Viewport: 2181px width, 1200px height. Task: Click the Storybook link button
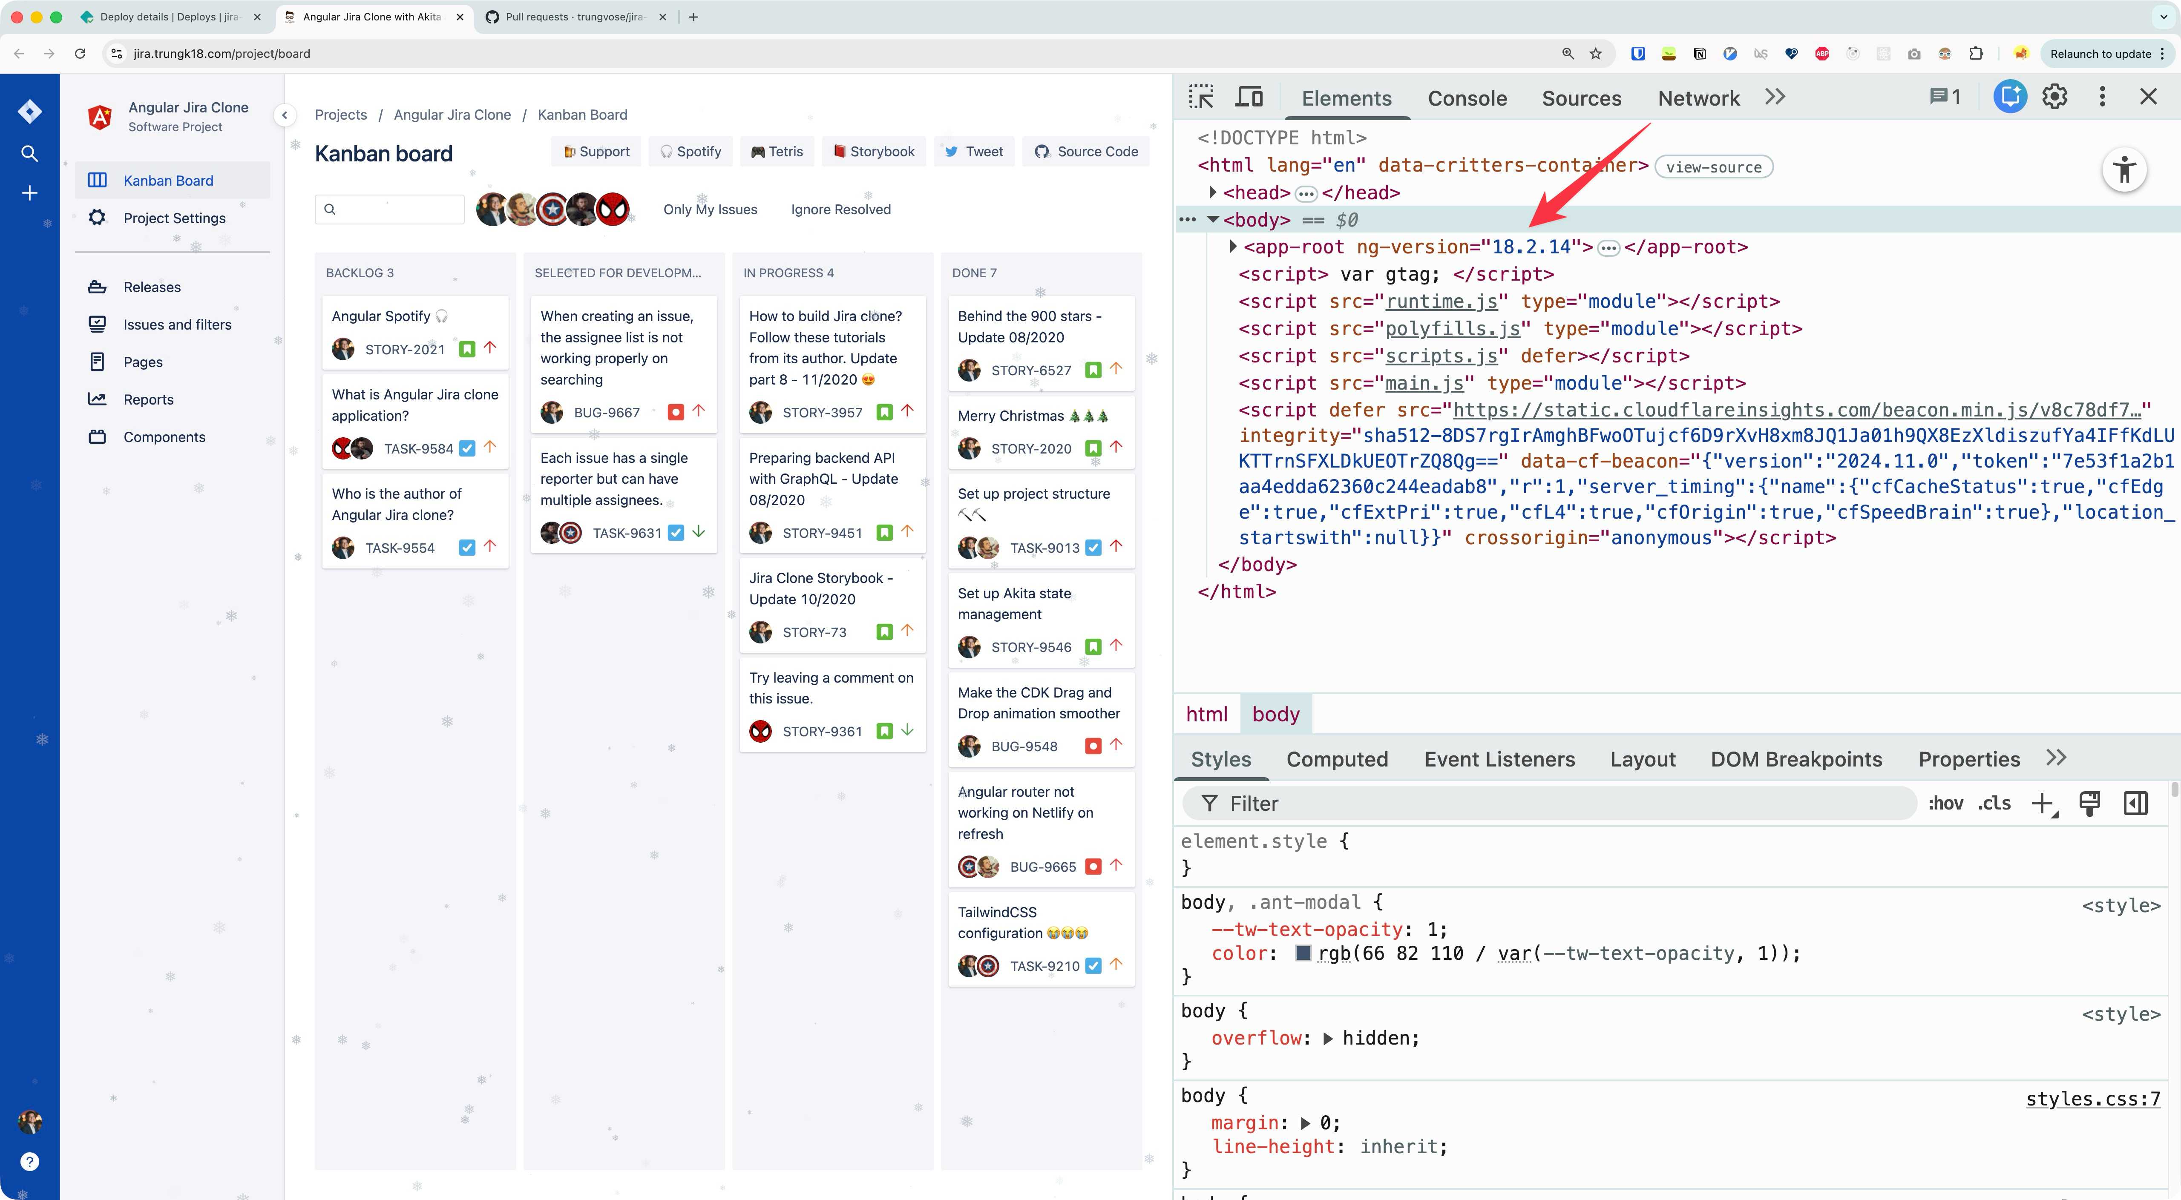pos(874,152)
